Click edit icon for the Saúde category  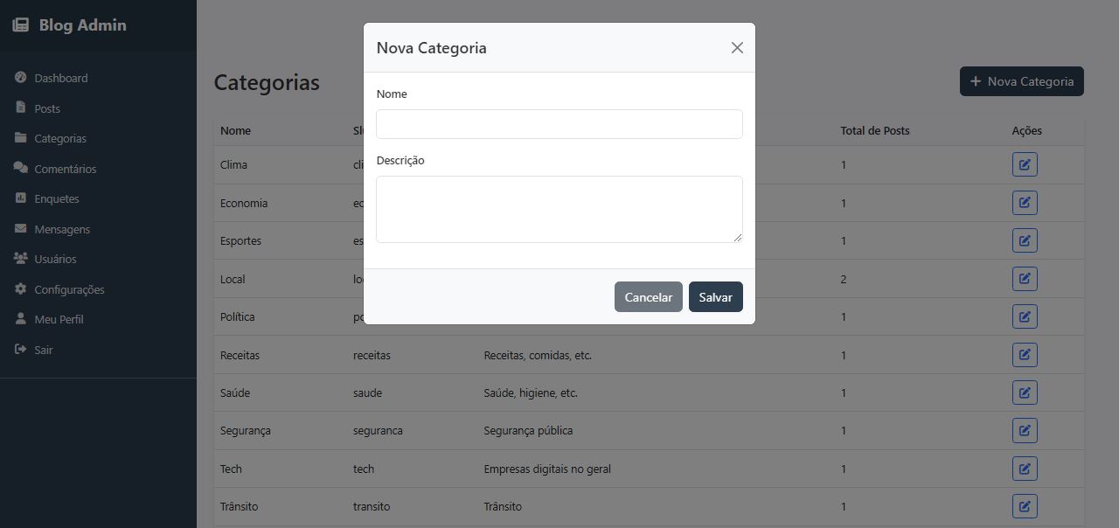tap(1025, 393)
